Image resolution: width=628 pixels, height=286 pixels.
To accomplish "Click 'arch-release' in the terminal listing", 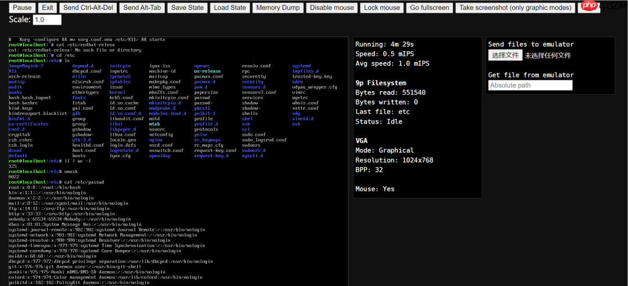I will click(24, 77).
